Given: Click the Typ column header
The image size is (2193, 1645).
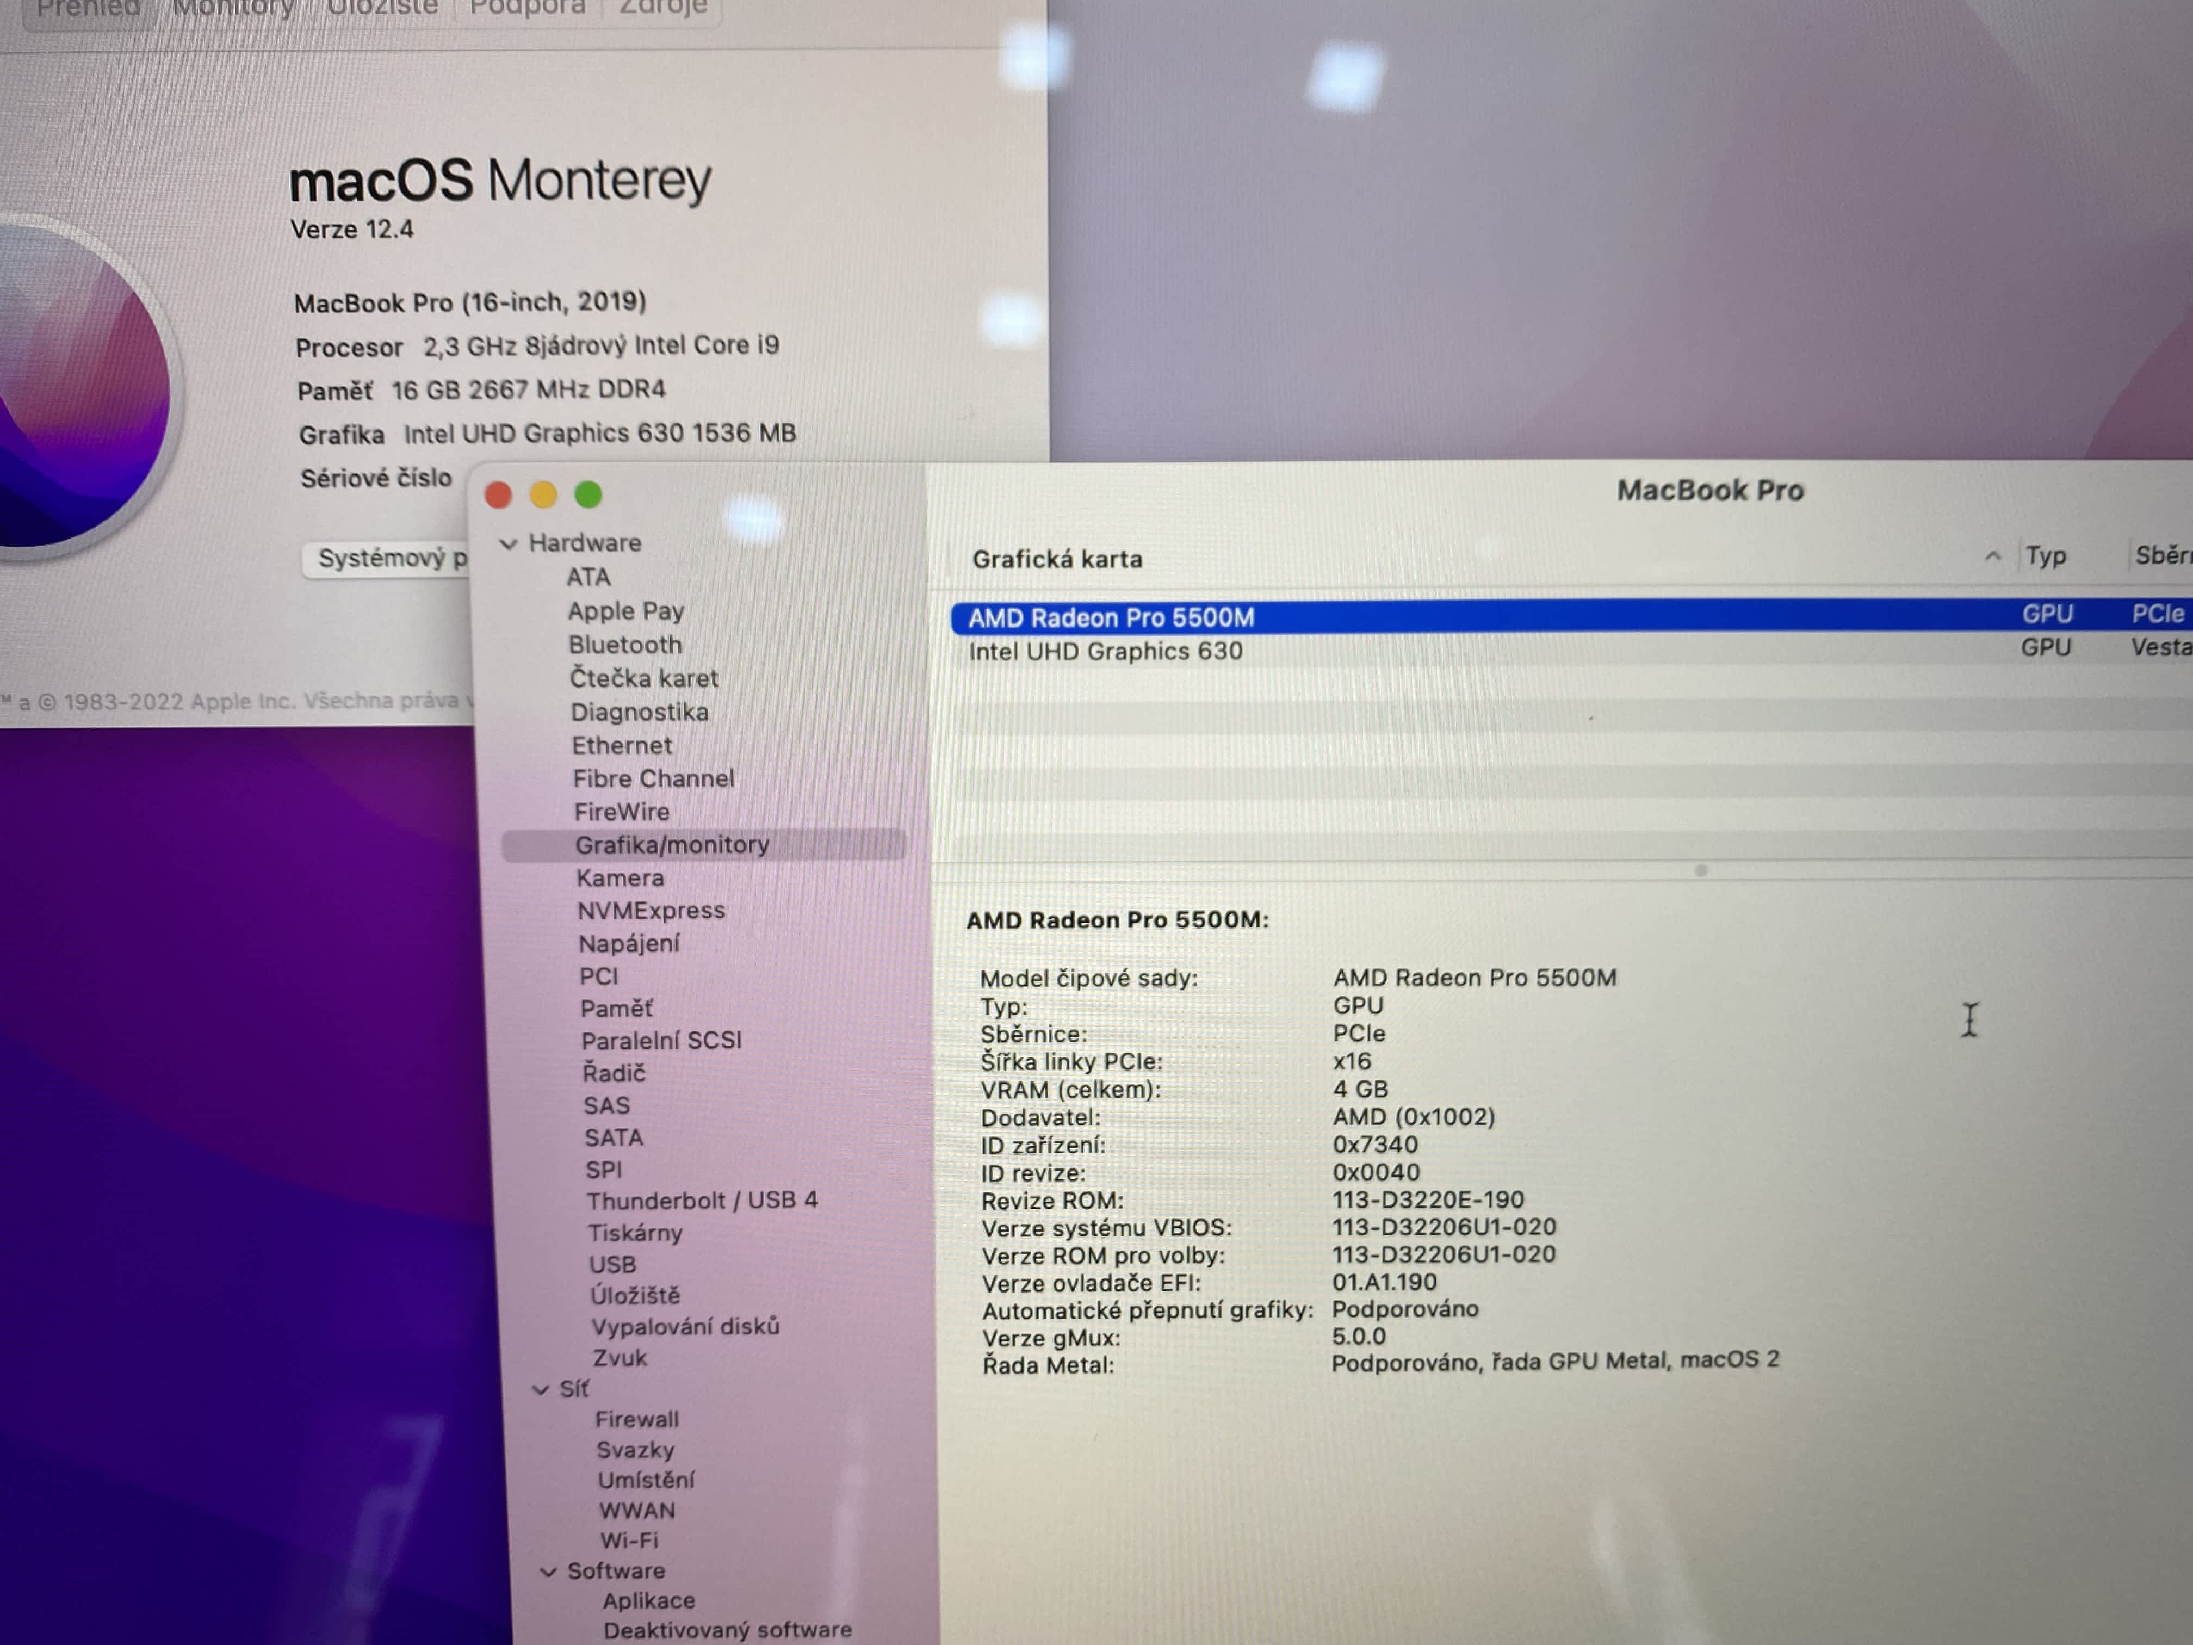Looking at the screenshot, I should pyautogui.click(x=2046, y=556).
